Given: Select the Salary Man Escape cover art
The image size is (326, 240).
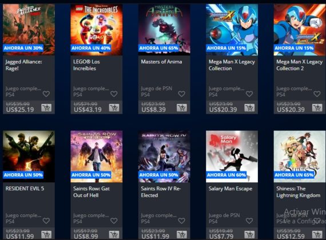Looking at the screenshot, I should pos(232,157).
